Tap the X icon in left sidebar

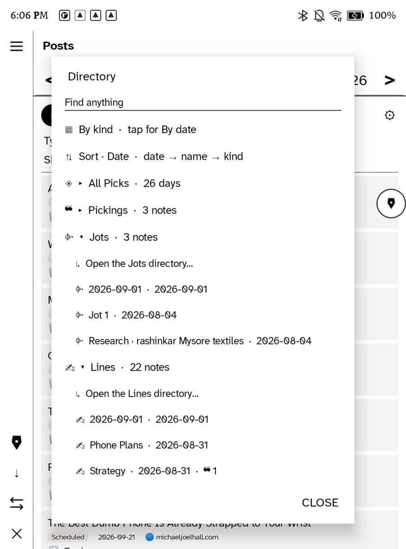pyautogui.click(x=17, y=534)
